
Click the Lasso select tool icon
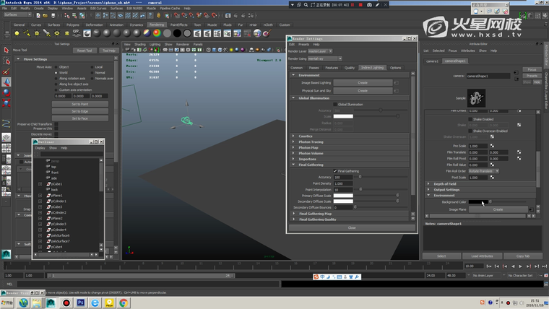6,61
